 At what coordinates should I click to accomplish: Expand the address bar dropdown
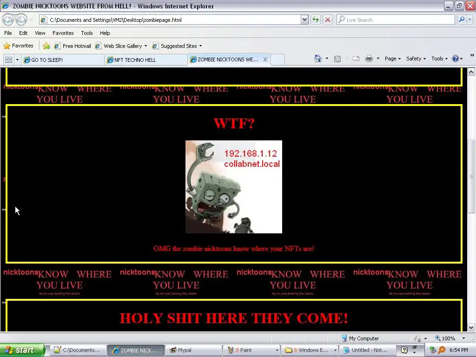coord(304,20)
